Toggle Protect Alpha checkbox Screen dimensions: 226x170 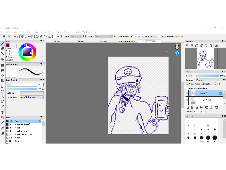click(x=187, y=84)
